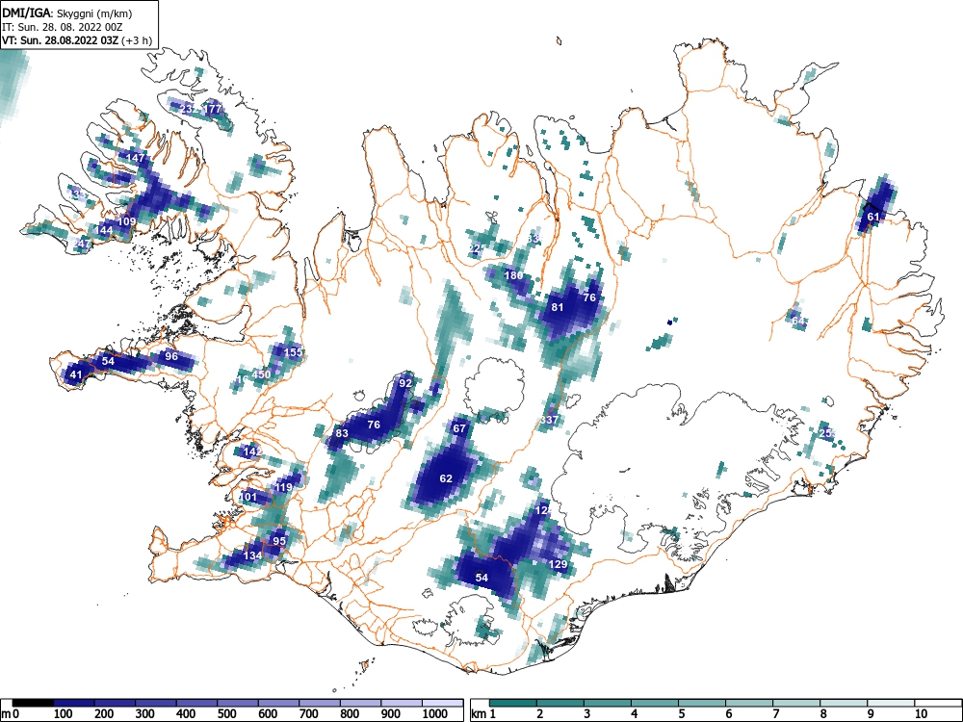Click the visibility value '134' on the map

pyautogui.click(x=253, y=555)
